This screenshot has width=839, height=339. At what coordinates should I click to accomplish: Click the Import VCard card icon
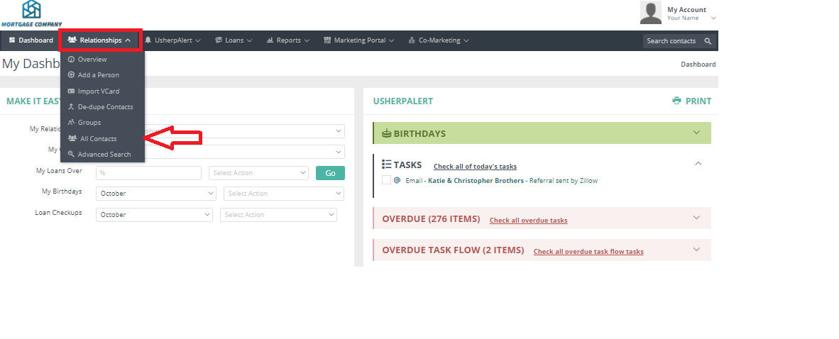71,91
